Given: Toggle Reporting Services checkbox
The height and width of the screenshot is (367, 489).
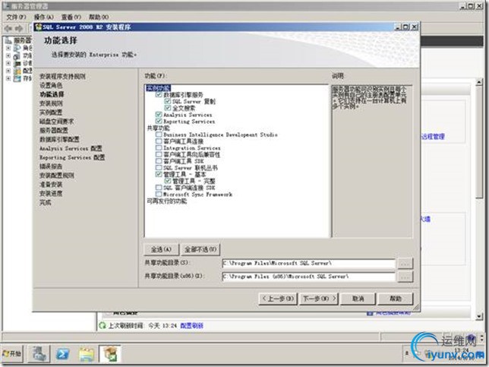Looking at the screenshot, I should (x=159, y=121).
